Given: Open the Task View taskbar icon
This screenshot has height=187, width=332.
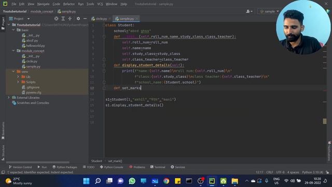Looking at the screenshot, I should click(x=109, y=181).
